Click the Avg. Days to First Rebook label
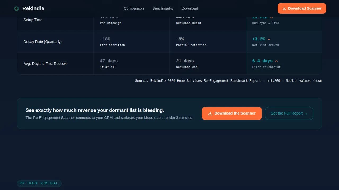The image size is (339, 190). (45, 64)
